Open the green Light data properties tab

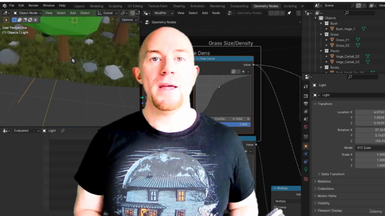click(x=306, y=169)
